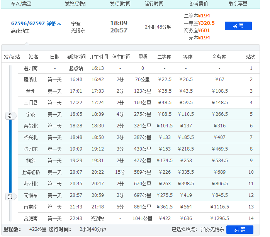Screen dimensions: 270x237
Task: Click the 桐乡 station name
Action: tap(31, 161)
